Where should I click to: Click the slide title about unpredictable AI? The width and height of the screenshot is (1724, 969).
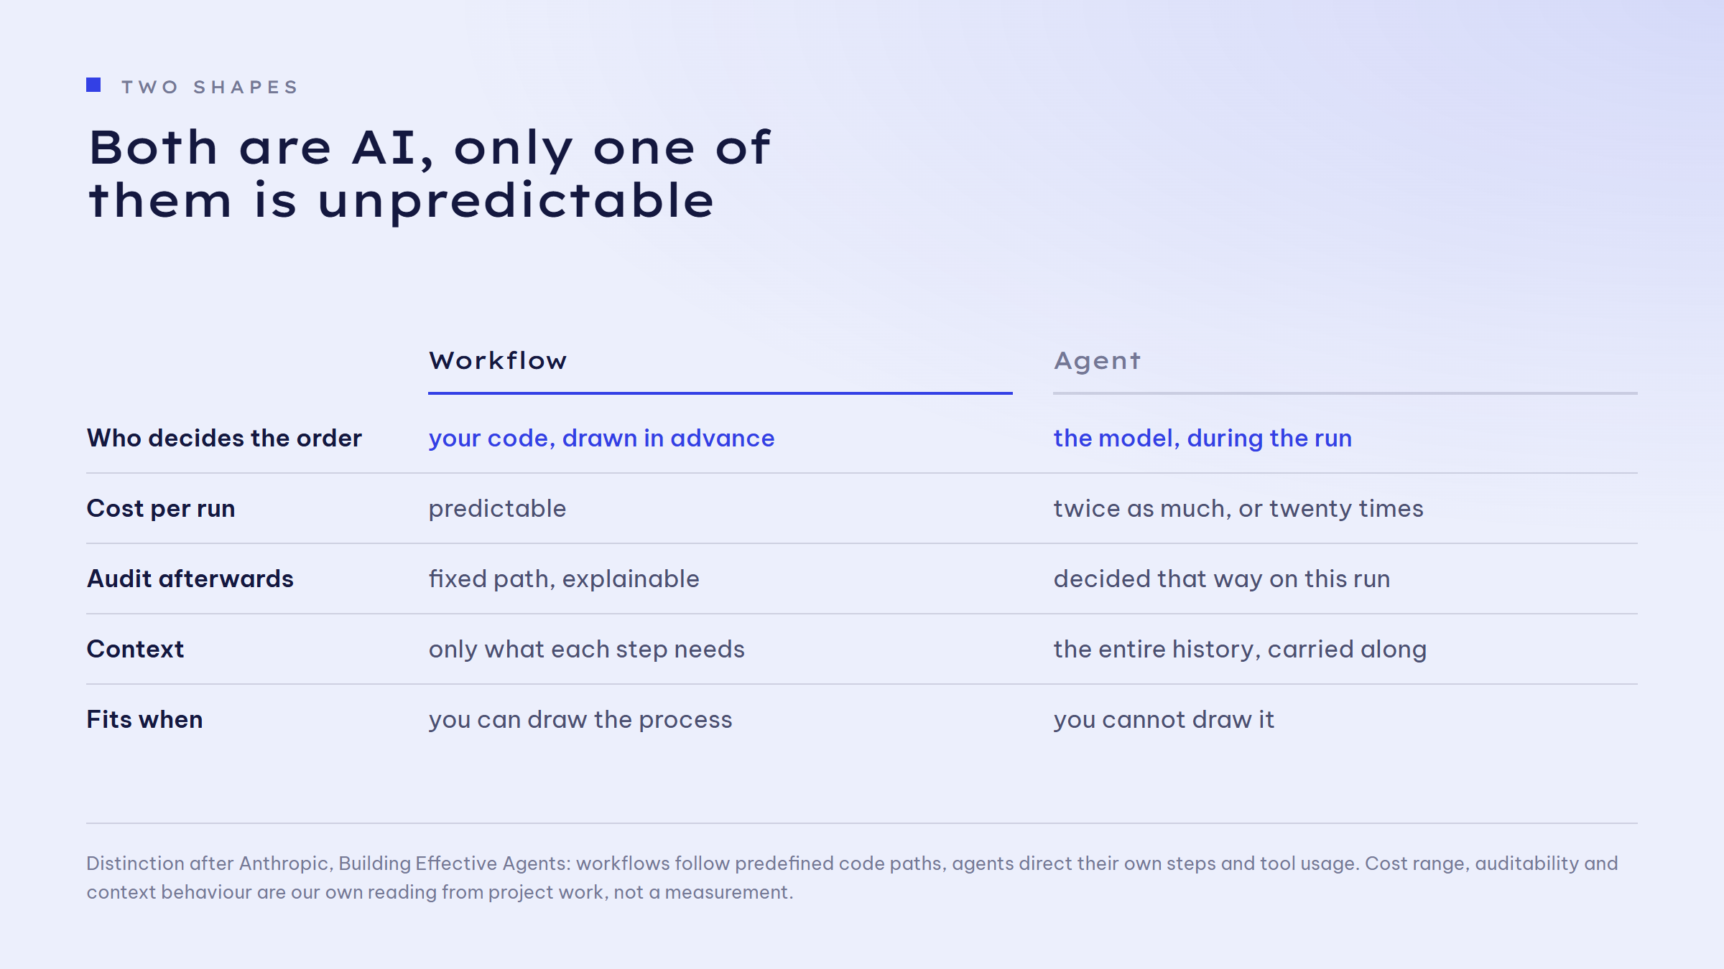point(430,174)
